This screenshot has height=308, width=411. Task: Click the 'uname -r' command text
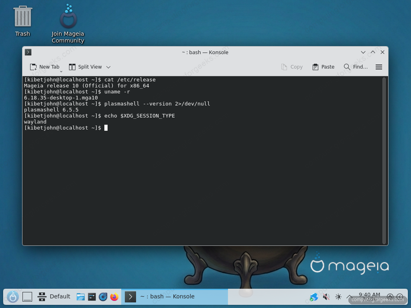117,92
